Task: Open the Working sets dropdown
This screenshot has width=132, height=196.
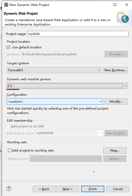Action: 66,159
